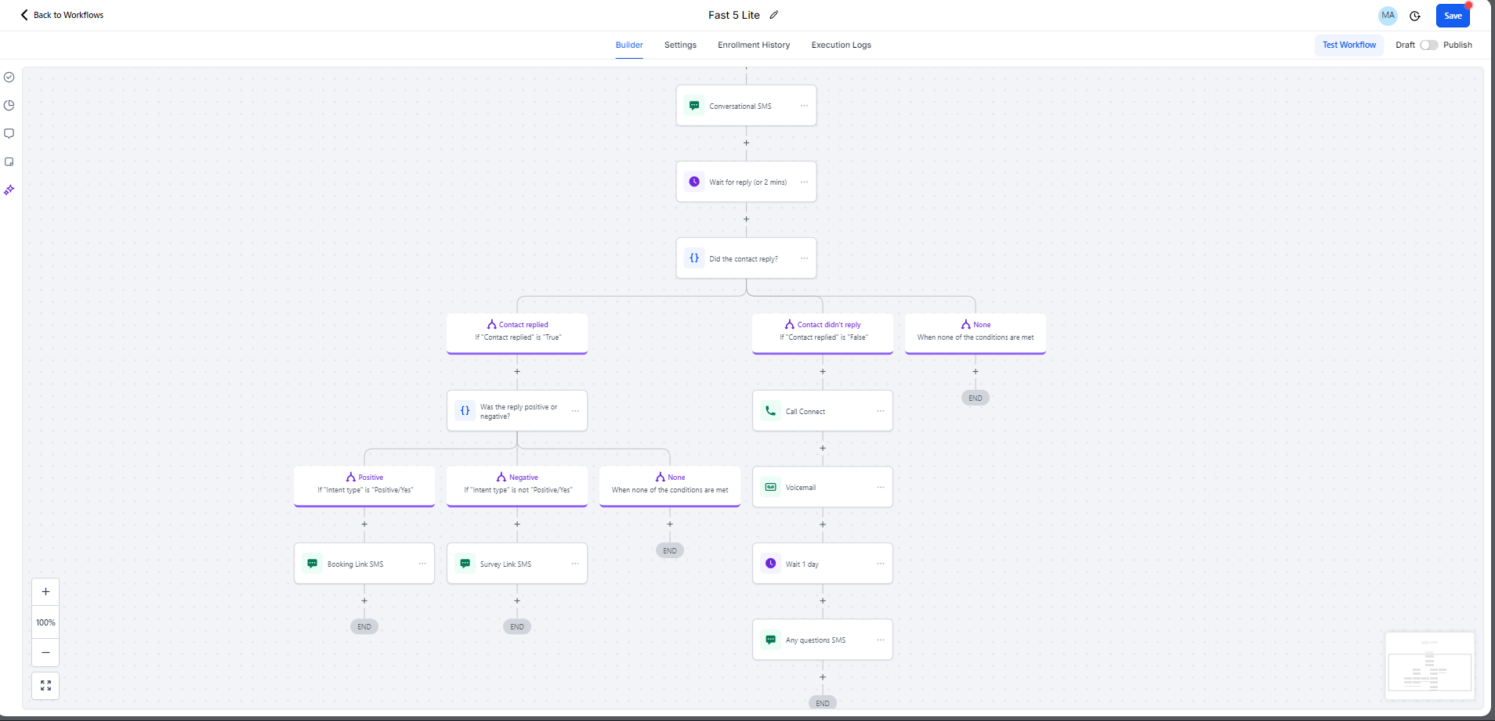Select the Voicemail icon
The height and width of the screenshot is (721, 1495).
tap(771, 487)
